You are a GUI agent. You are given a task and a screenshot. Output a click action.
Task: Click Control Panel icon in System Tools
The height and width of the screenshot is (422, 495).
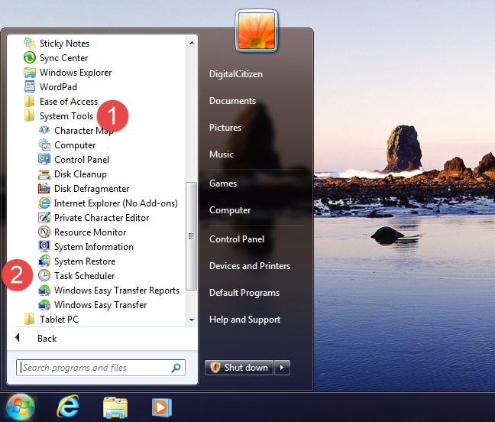point(44,160)
